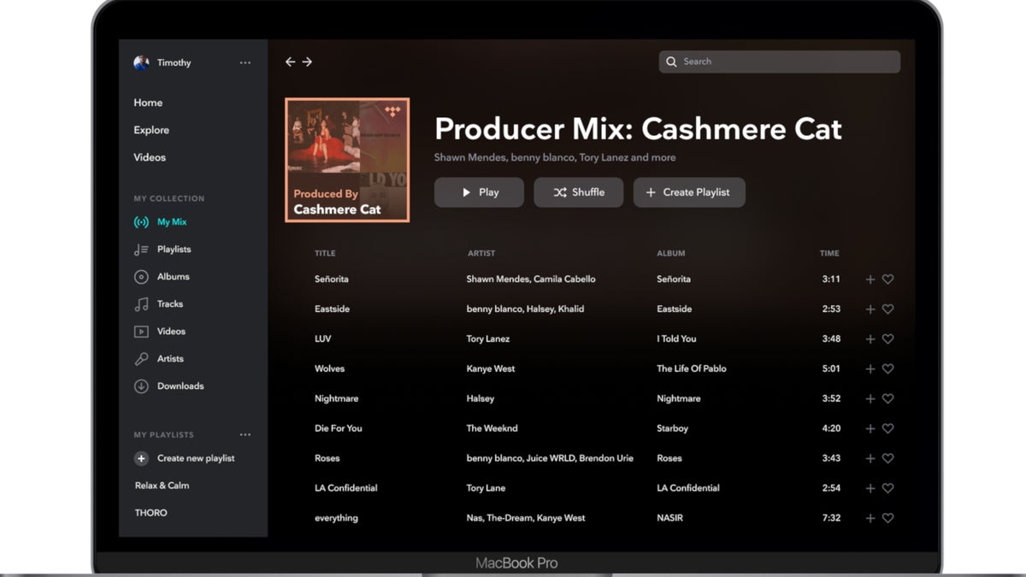Viewport: 1026px width, 577px height.
Task: Click the Eastside track title
Action: (x=333, y=309)
